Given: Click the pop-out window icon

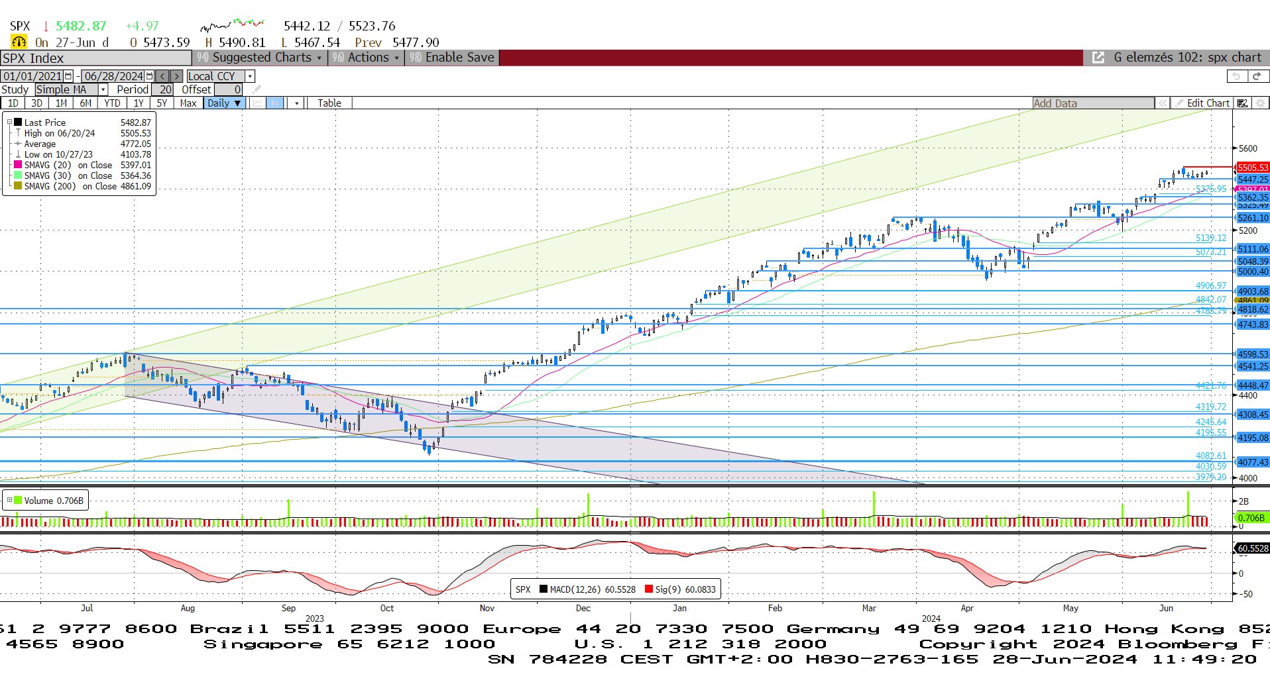Looking at the screenshot, I should pyautogui.click(x=1098, y=58).
